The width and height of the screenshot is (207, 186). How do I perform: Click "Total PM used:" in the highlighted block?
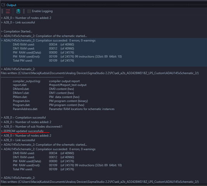[x=23, y=61]
